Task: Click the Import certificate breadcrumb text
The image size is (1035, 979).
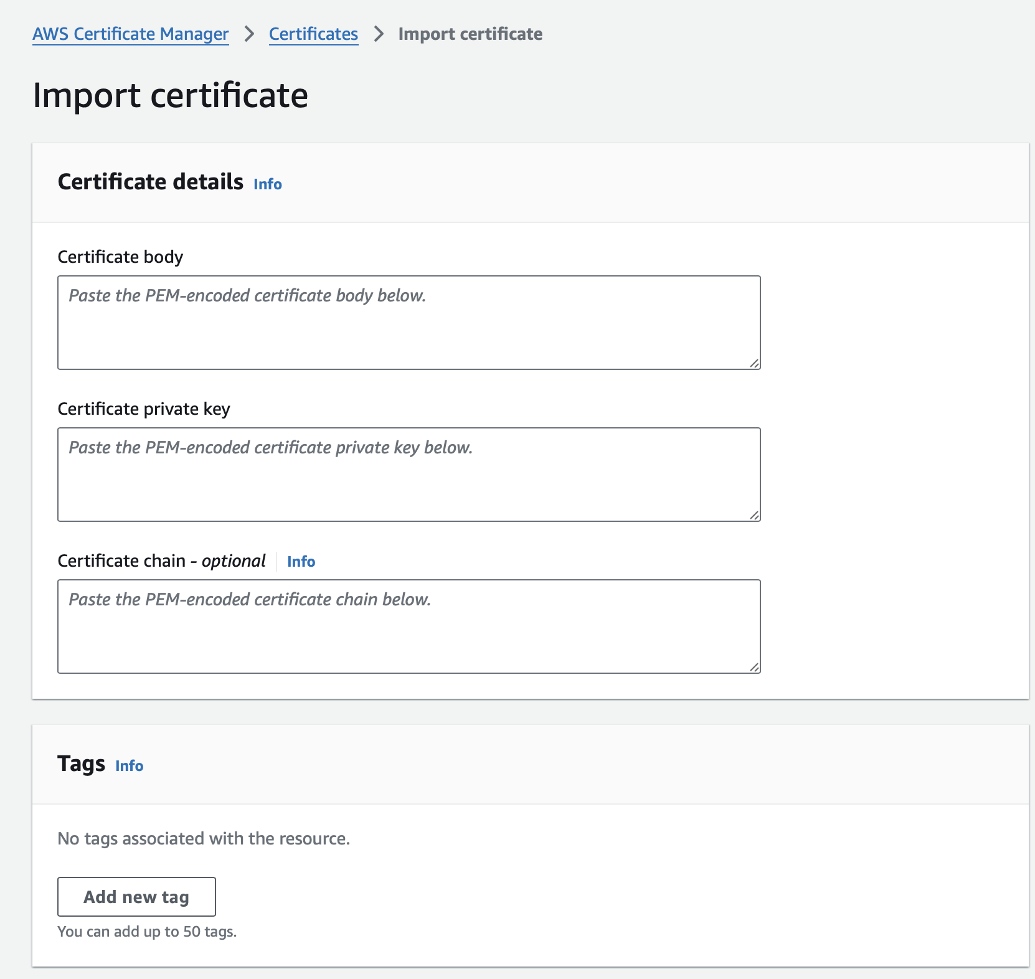Action: click(x=470, y=34)
